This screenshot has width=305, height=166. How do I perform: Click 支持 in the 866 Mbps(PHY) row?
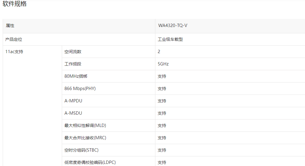[x=162, y=89]
